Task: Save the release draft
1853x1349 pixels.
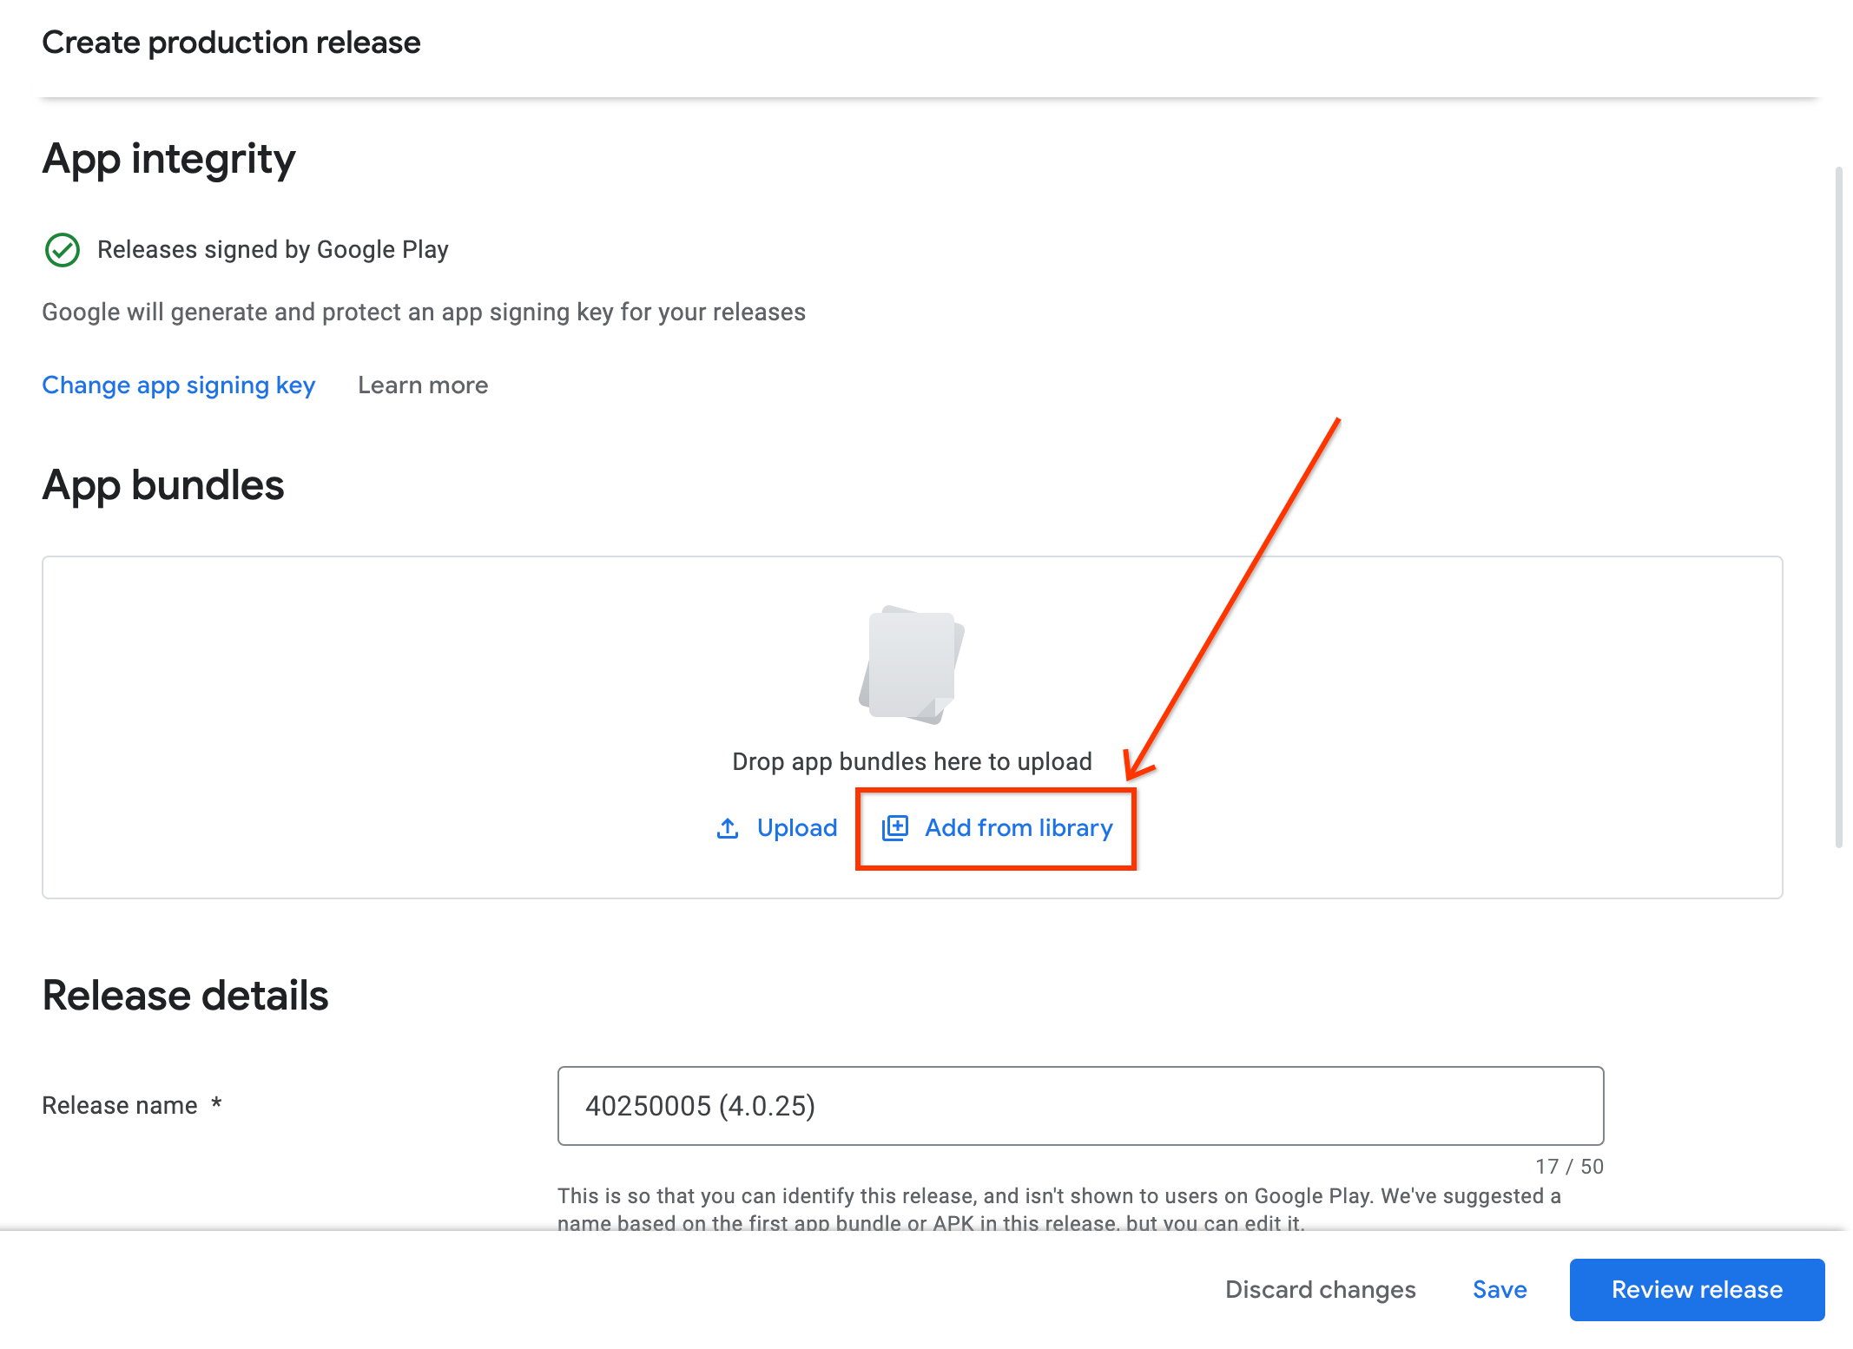Action: (x=1500, y=1290)
